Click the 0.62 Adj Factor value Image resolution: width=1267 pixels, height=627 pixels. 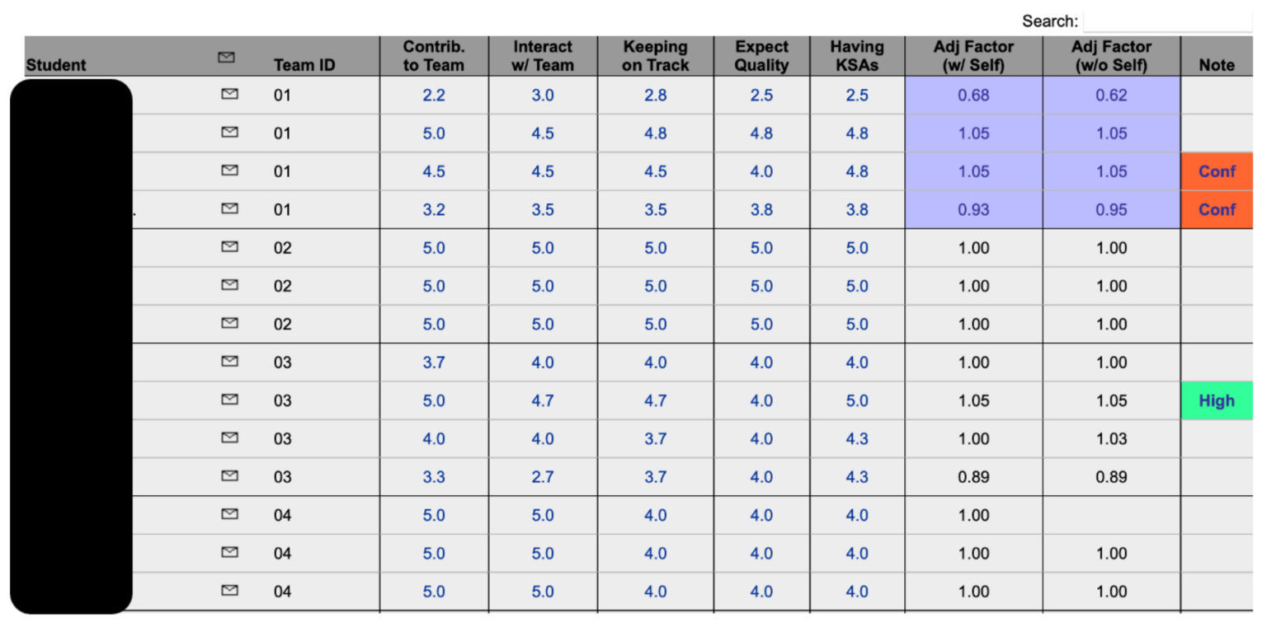[x=1111, y=96]
